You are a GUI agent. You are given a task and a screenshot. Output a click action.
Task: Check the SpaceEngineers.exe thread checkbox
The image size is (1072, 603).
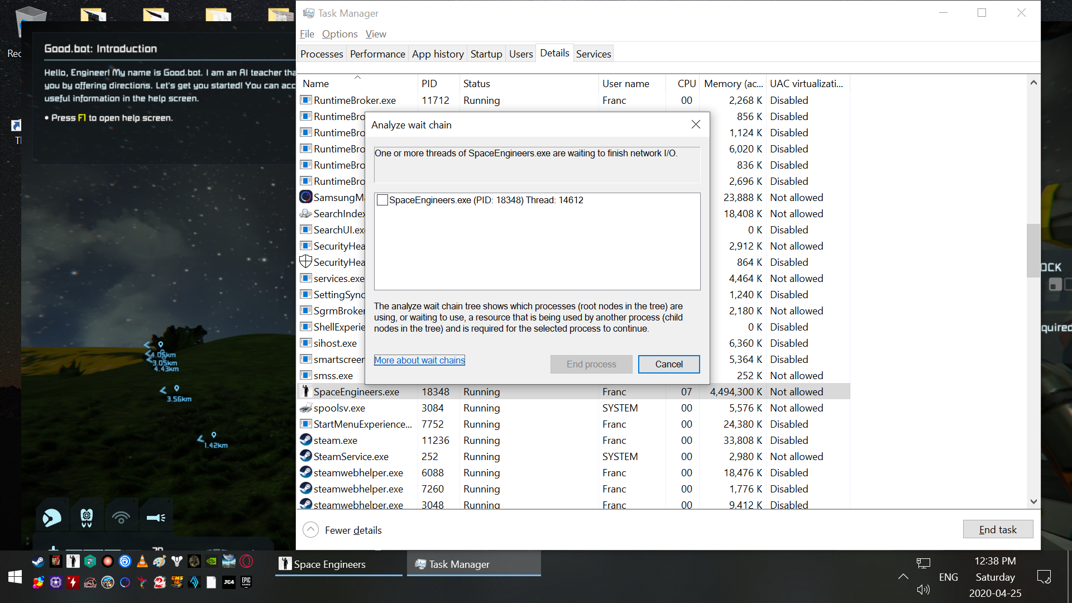[382, 200]
